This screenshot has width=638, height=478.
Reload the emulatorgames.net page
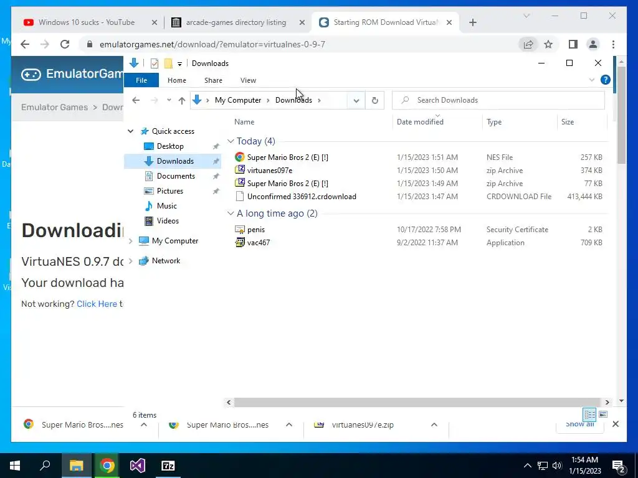(x=65, y=44)
